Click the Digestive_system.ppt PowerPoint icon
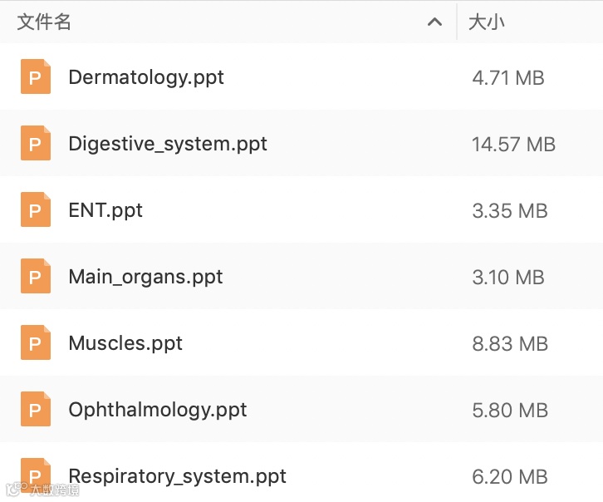The height and width of the screenshot is (502, 603). (35, 144)
